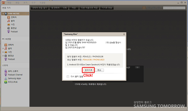Expand PC 보관함 사진 tree node

3,52
